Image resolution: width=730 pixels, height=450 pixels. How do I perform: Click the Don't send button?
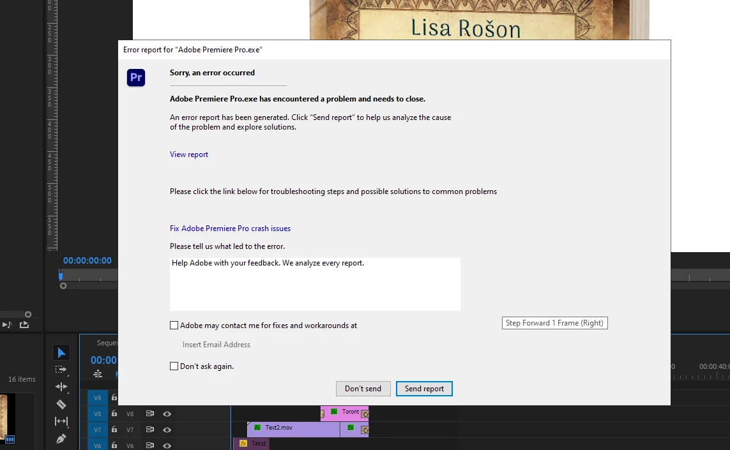[363, 389]
